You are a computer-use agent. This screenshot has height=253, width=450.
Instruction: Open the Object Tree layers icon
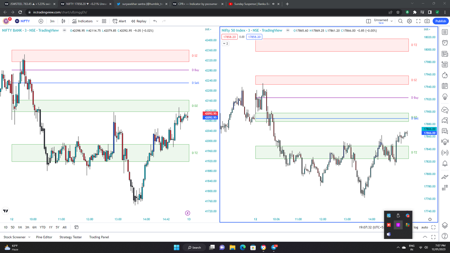(445, 225)
